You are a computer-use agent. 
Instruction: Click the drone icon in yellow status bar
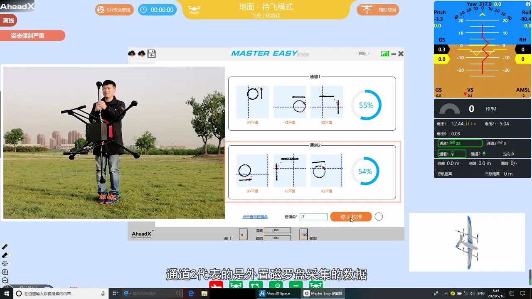pyautogui.click(x=194, y=9)
